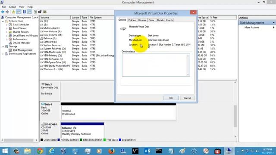Expand the Task Scheduler node arrow

tap(7, 25)
